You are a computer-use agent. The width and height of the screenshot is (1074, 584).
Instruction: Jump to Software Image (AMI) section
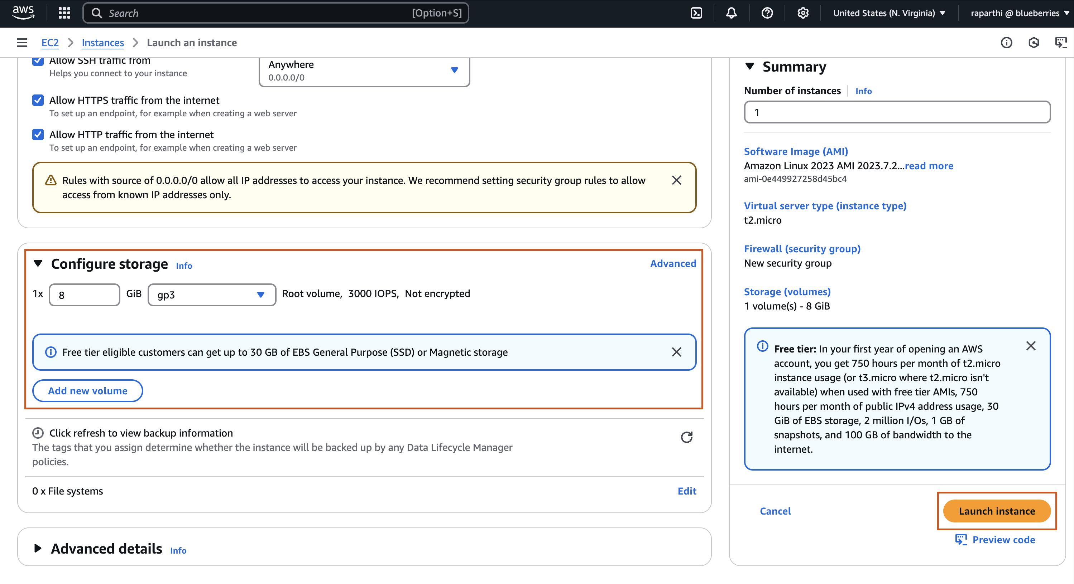pyautogui.click(x=796, y=152)
